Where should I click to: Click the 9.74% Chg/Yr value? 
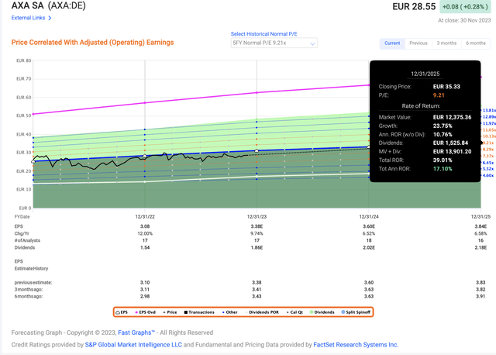tap(257, 233)
